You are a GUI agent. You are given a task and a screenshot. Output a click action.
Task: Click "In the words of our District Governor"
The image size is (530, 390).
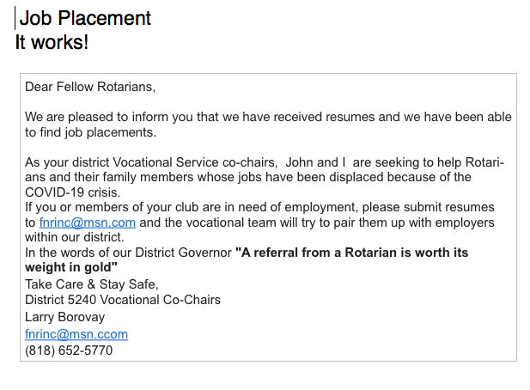point(129,253)
